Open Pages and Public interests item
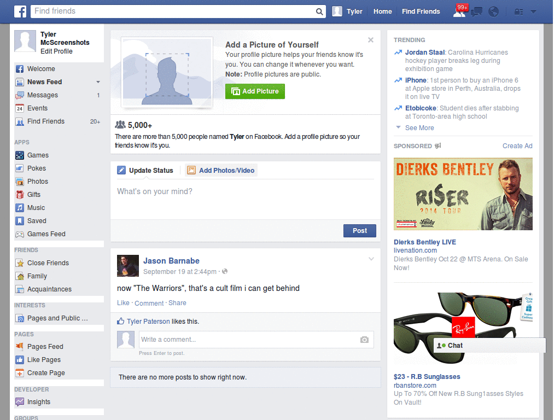 point(57,318)
